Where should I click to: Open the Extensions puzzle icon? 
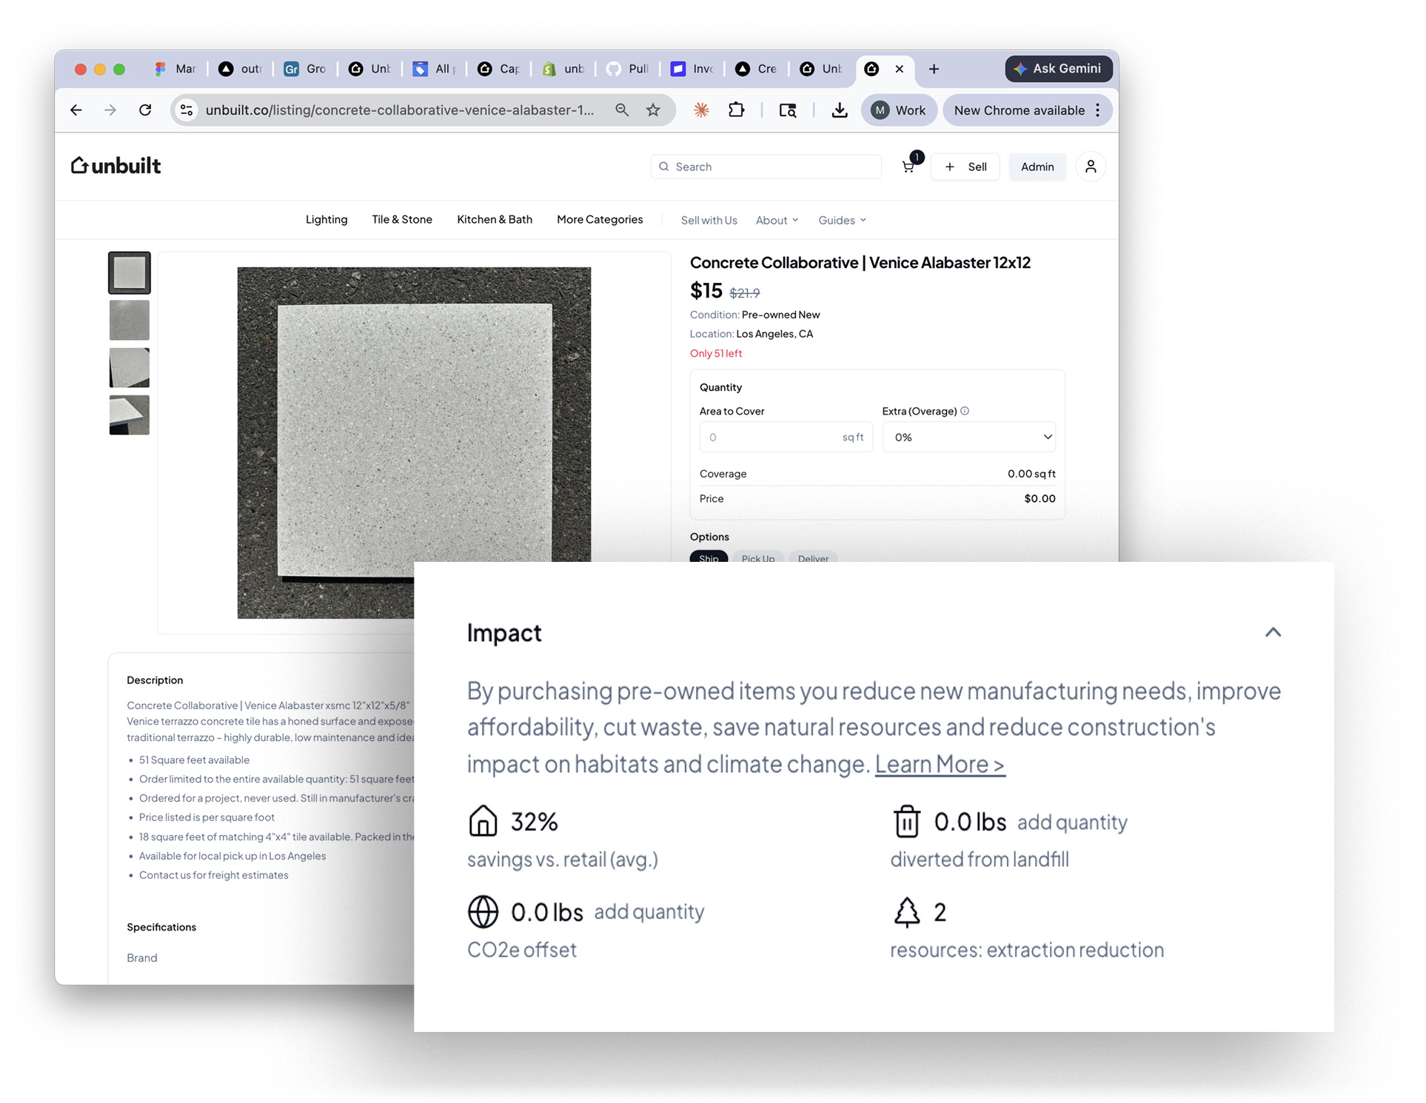pyautogui.click(x=736, y=110)
